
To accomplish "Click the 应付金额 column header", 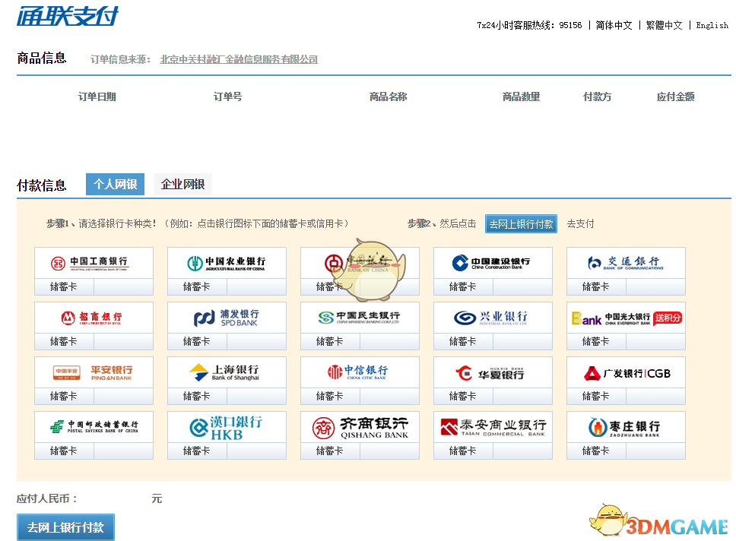I will [675, 96].
